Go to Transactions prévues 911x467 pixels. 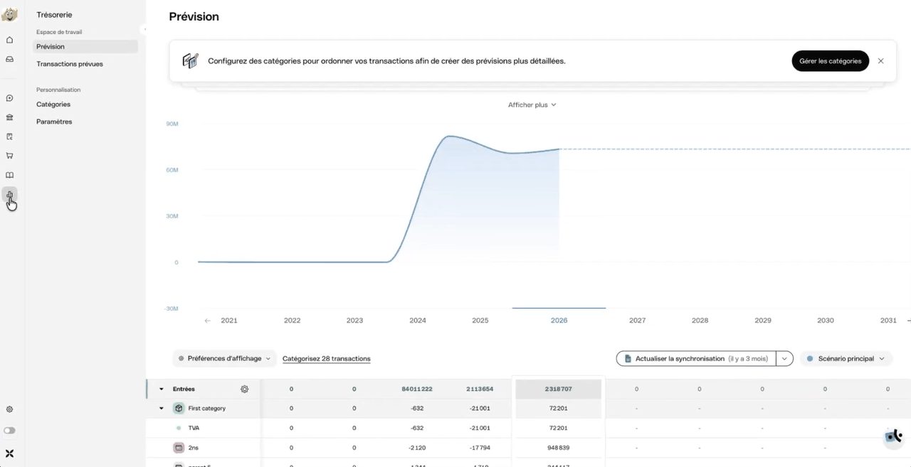(70, 64)
